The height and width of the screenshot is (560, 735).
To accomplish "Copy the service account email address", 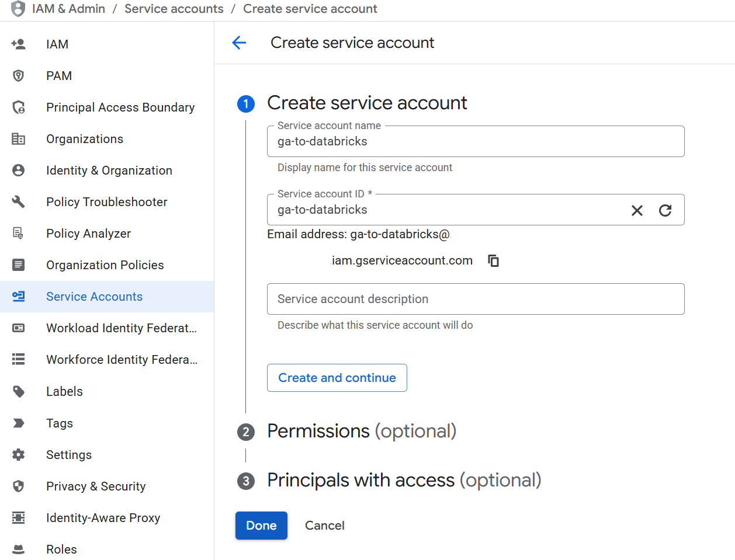I will [x=494, y=260].
